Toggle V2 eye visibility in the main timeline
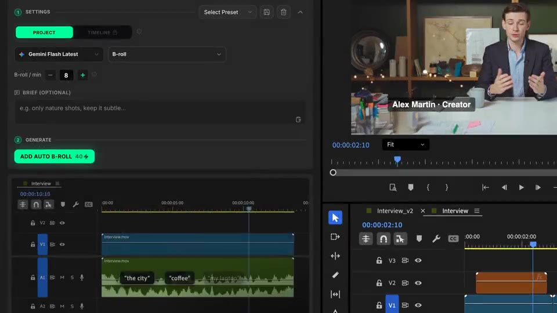The height and width of the screenshot is (313, 557). click(x=418, y=283)
